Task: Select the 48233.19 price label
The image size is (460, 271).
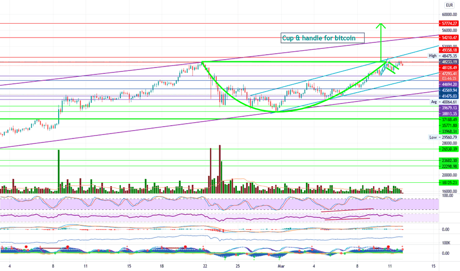Action: pos(449,62)
